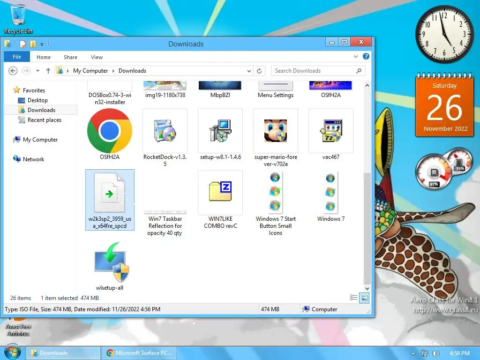Viewport: 480px width, 360px height.
Task: Select Network in navigation pane
Action: (x=33, y=159)
